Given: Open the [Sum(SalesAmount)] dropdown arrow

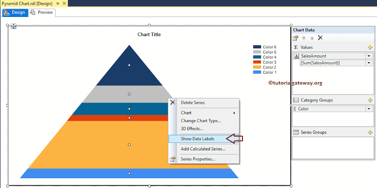Looking at the screenshot, I should point(369,63).
